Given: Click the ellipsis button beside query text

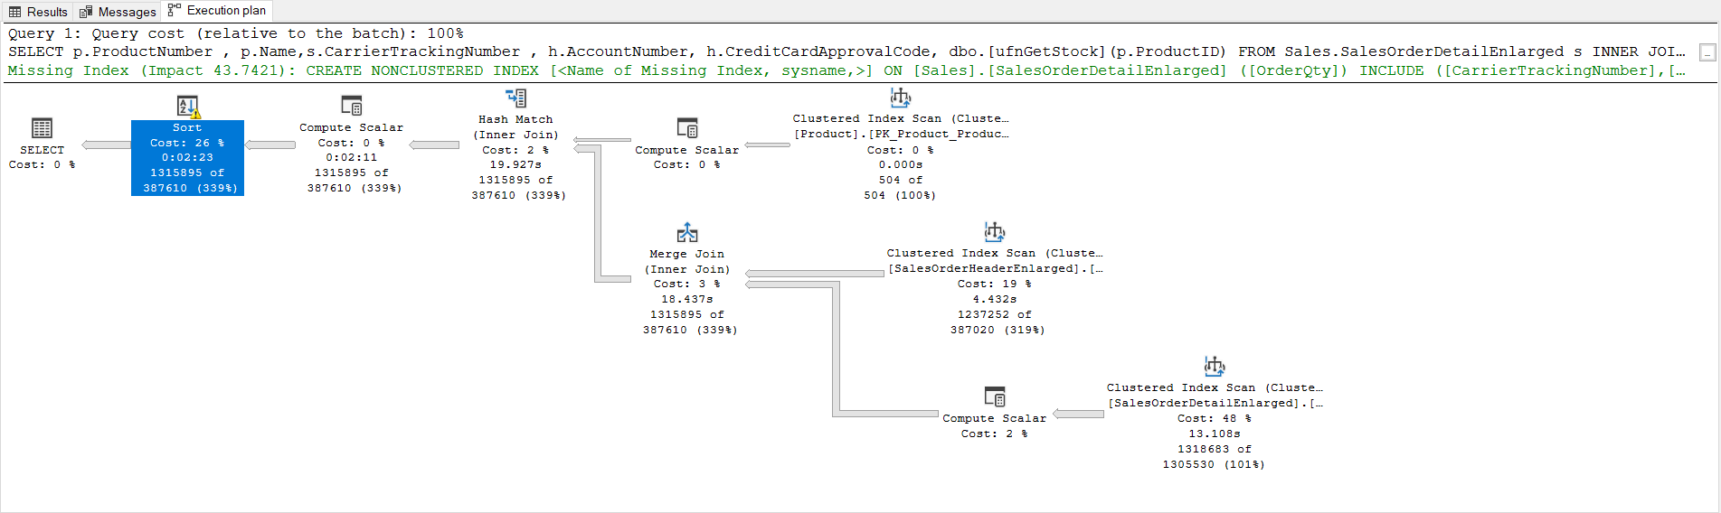Looking at the screenshot, I should (x=1707, y=52).
